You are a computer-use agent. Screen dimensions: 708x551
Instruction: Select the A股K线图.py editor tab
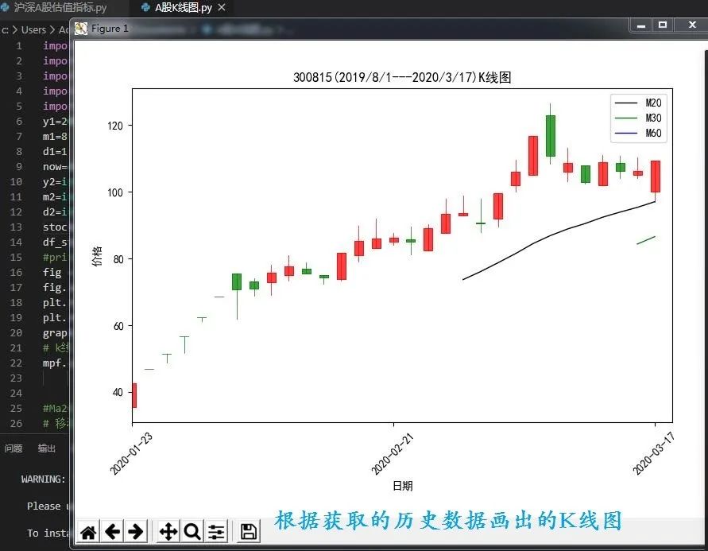click(184, 8)
